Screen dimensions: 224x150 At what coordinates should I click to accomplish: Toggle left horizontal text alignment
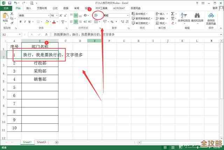pyautogui.click(x=71, y=22)
